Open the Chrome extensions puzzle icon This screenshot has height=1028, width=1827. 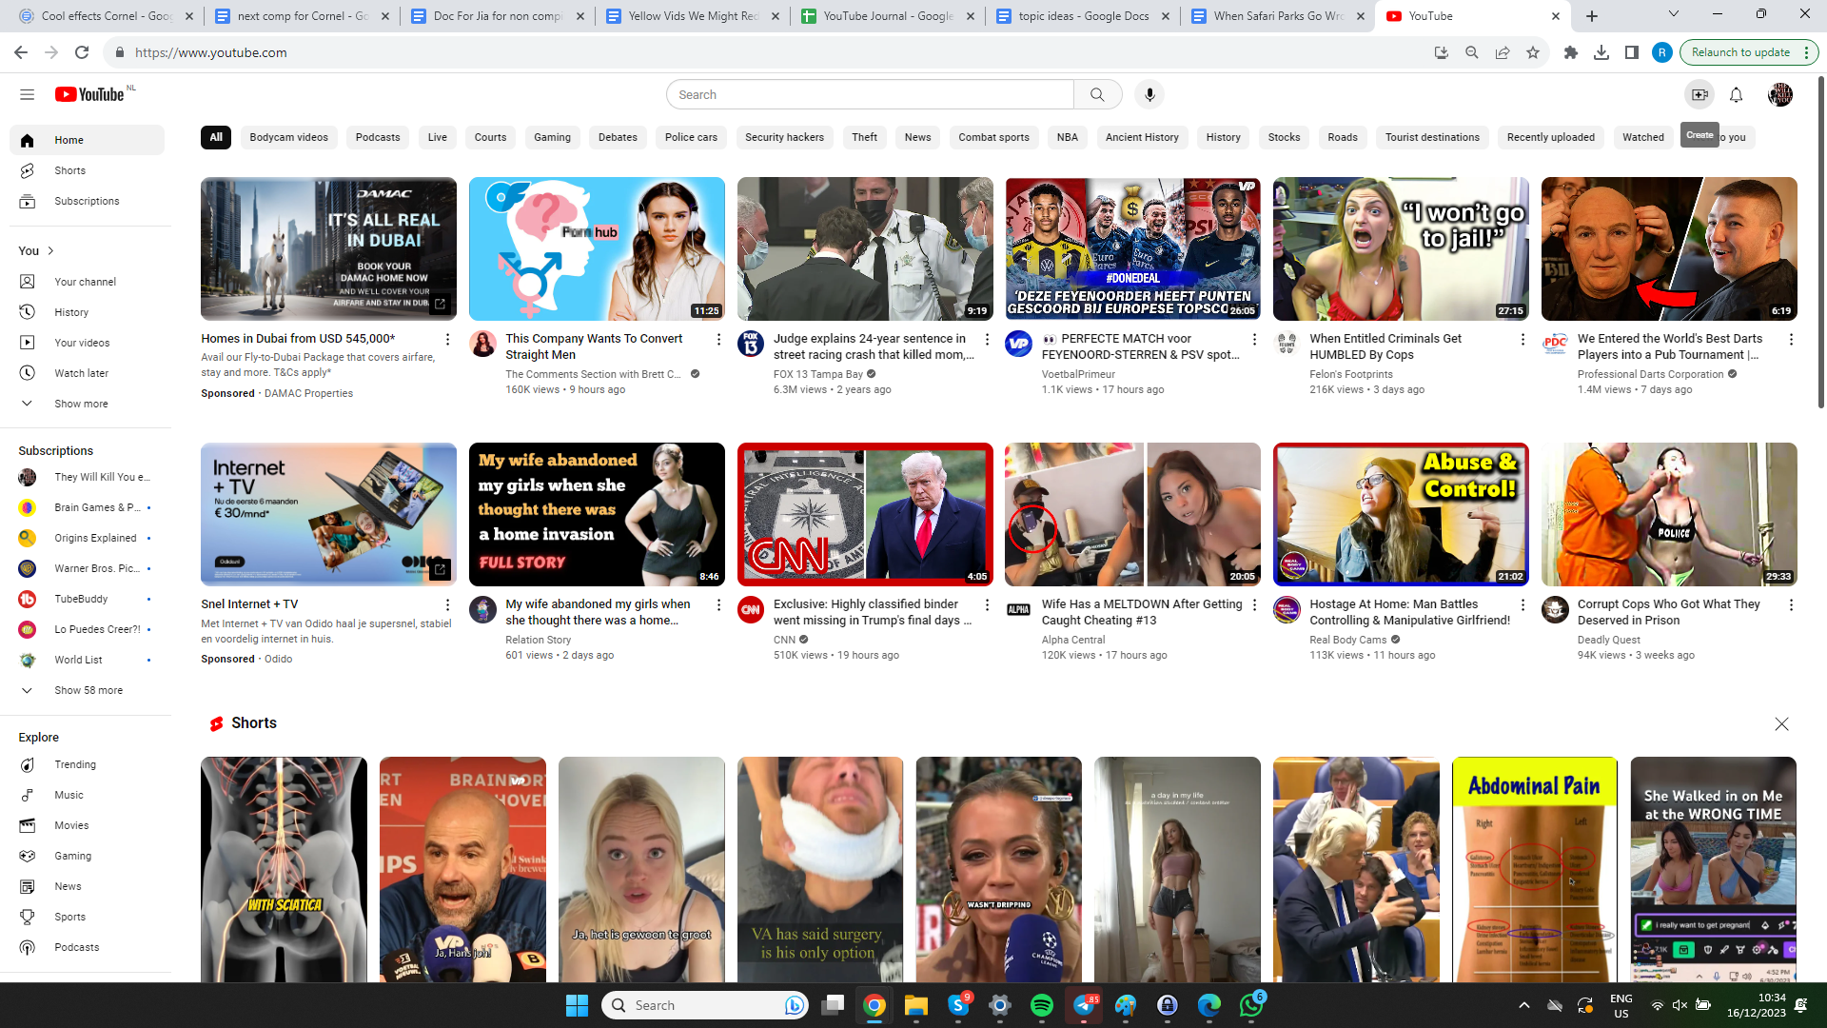coord(1571,52)
